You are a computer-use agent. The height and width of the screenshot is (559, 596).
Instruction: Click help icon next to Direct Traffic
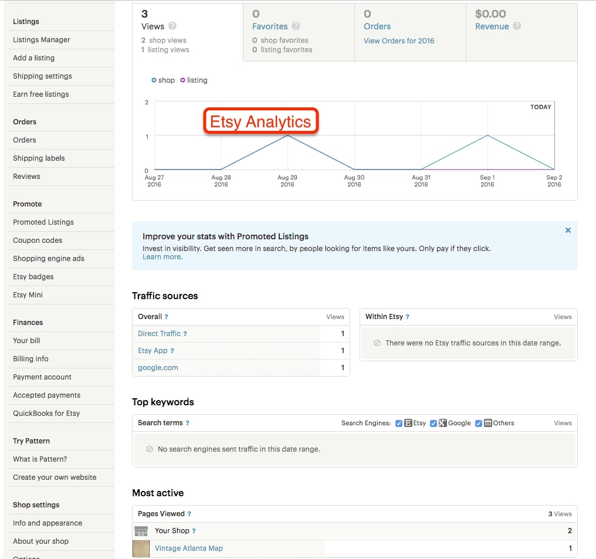[185, 334]
